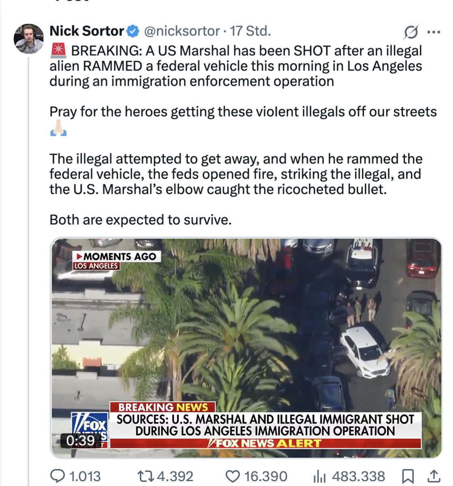Screen dimensions: 453x486
Task: Click the 17 Std. timestamp
Action: coord(250,31)
